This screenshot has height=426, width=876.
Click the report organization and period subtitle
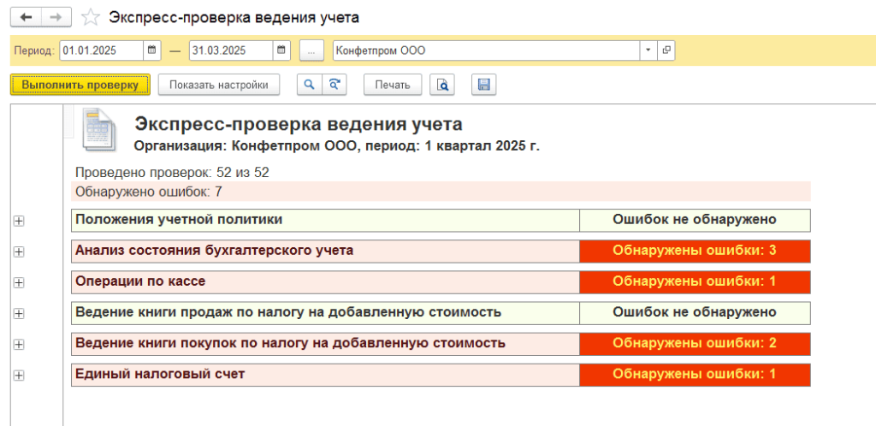pyautogui.click(x=337, y=147)
